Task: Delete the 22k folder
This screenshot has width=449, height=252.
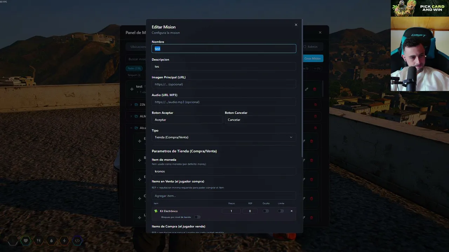Action: click(315, 104)
